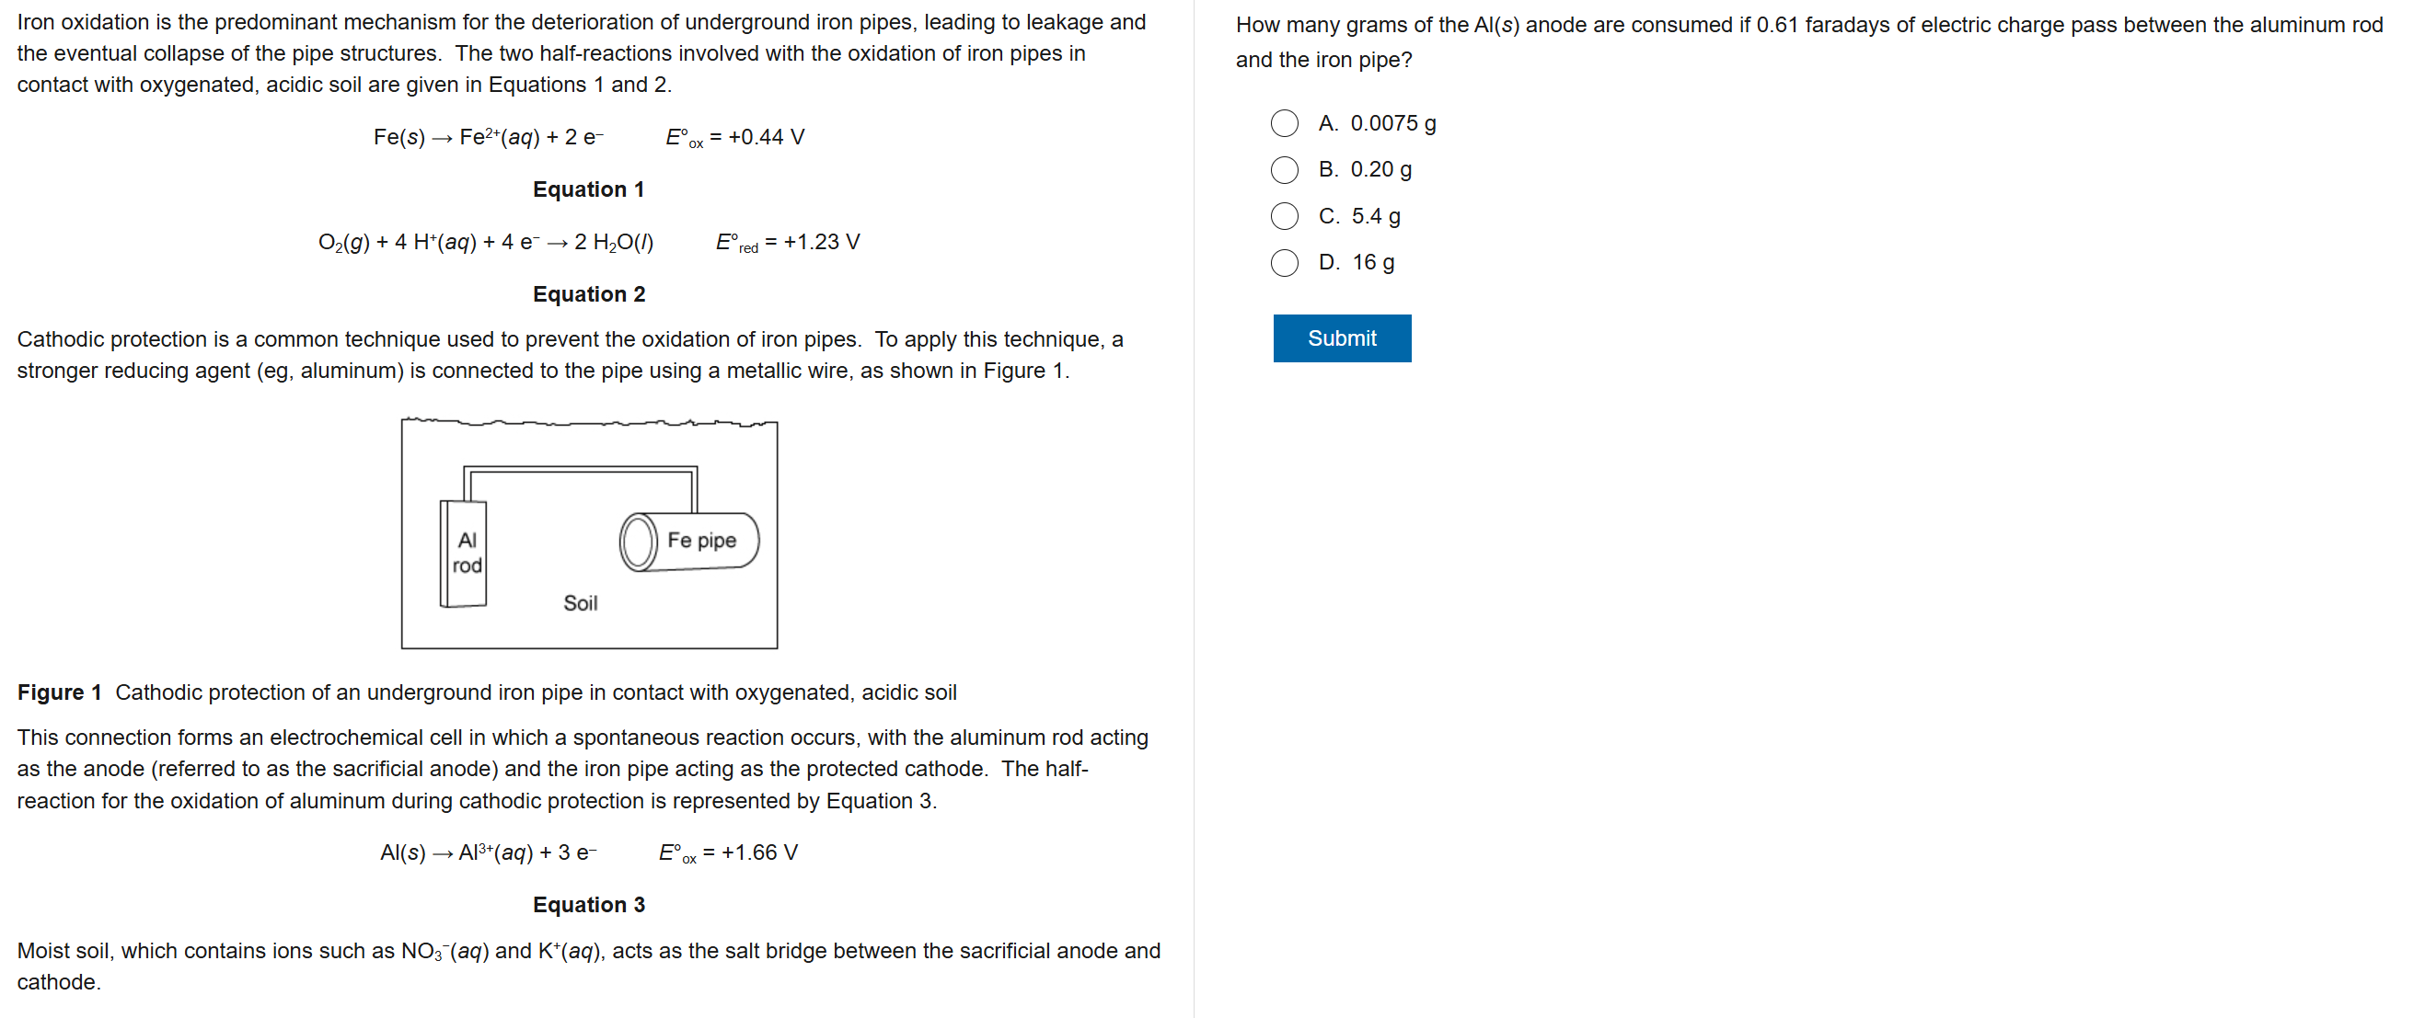
Task: Click the Soil label in the figure
Action: point(580,603)
